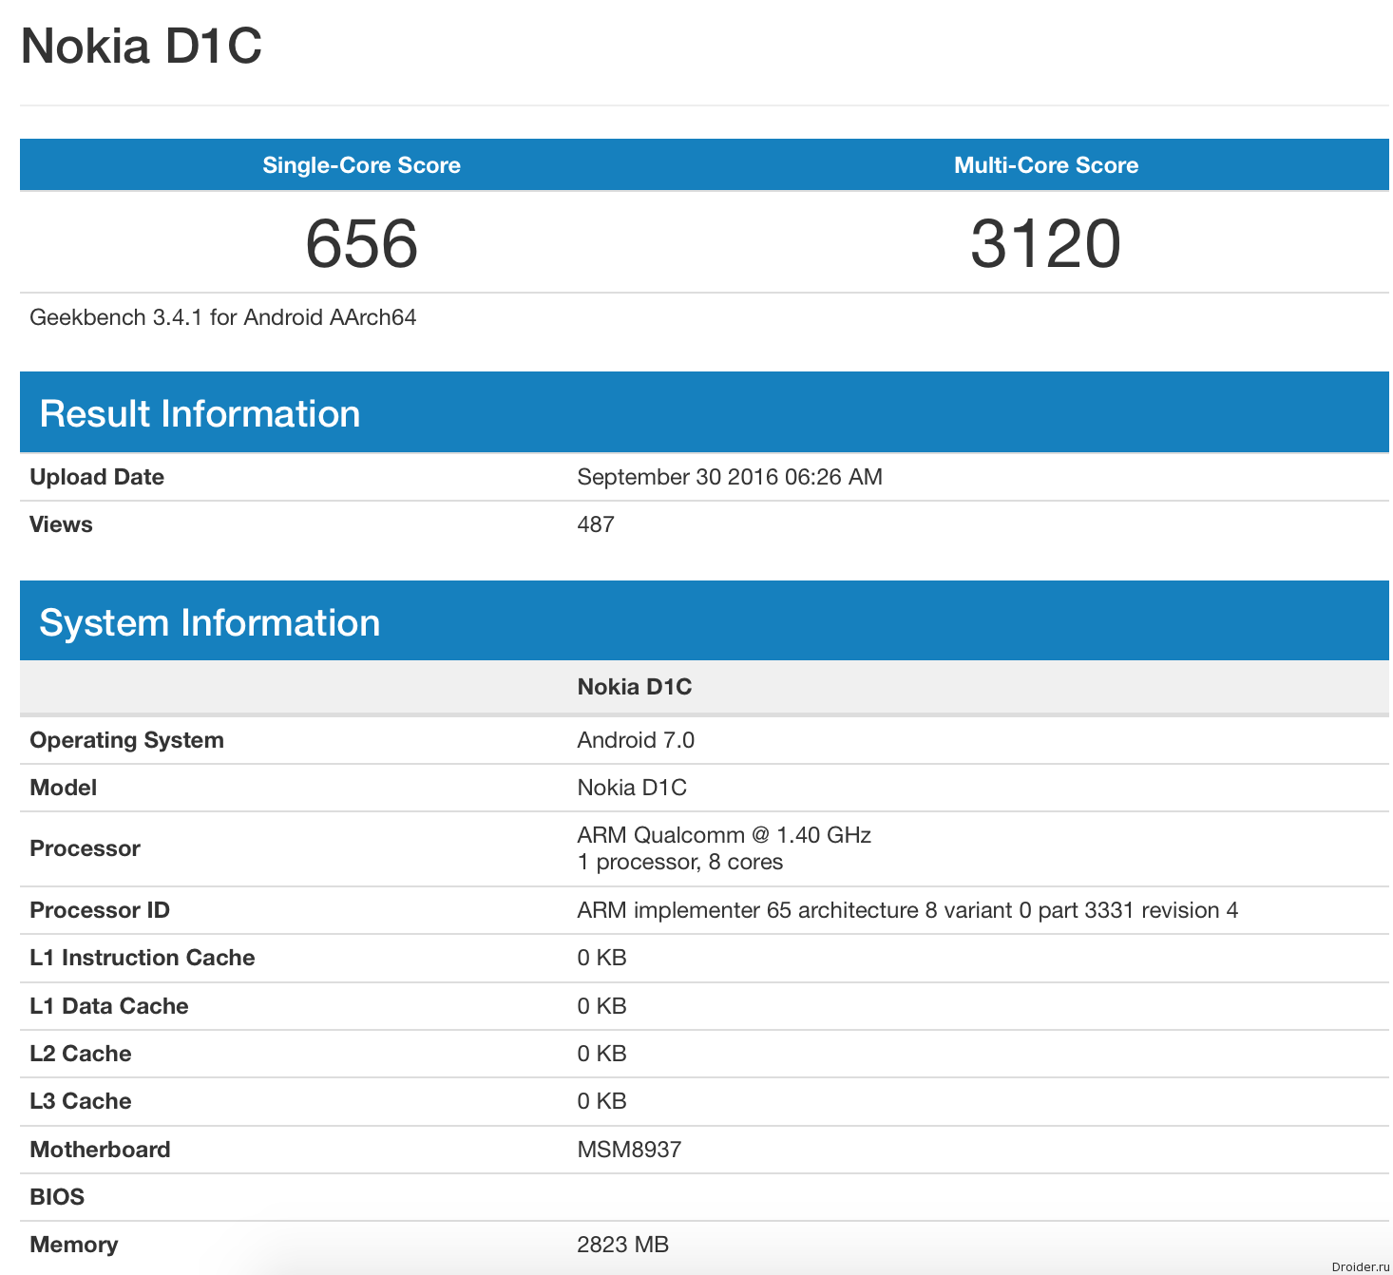Click the Motherboard label
Screen dimensions: 1393x1275
tap(100, 1150)
